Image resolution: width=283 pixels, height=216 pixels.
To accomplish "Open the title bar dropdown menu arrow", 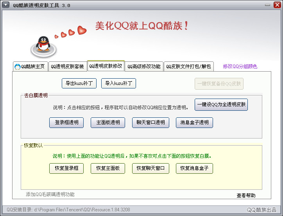I will (x=5, y=5).
